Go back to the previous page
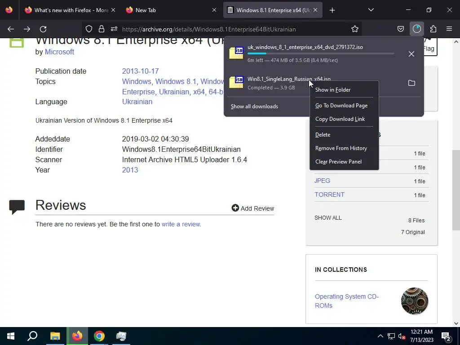460x345 pixels. (x=11, y=29)
